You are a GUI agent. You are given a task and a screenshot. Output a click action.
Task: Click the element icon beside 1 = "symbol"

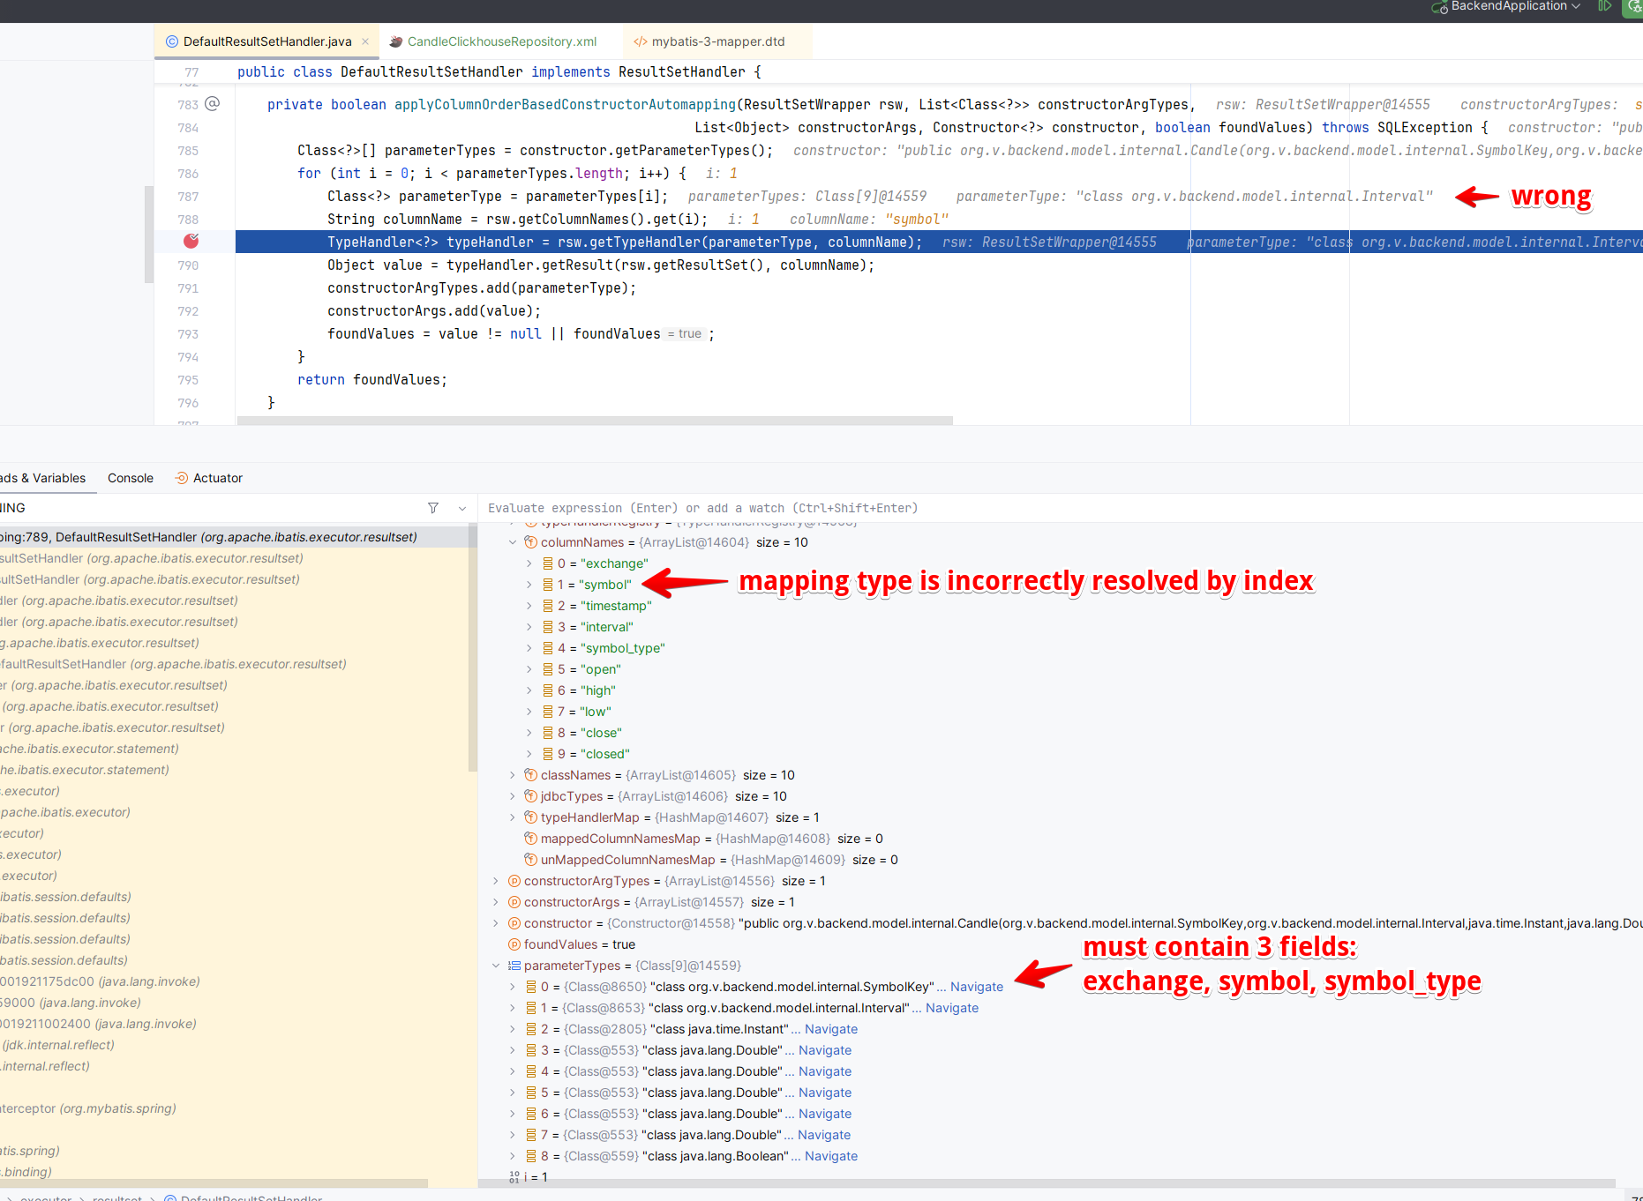pos(548,585)
